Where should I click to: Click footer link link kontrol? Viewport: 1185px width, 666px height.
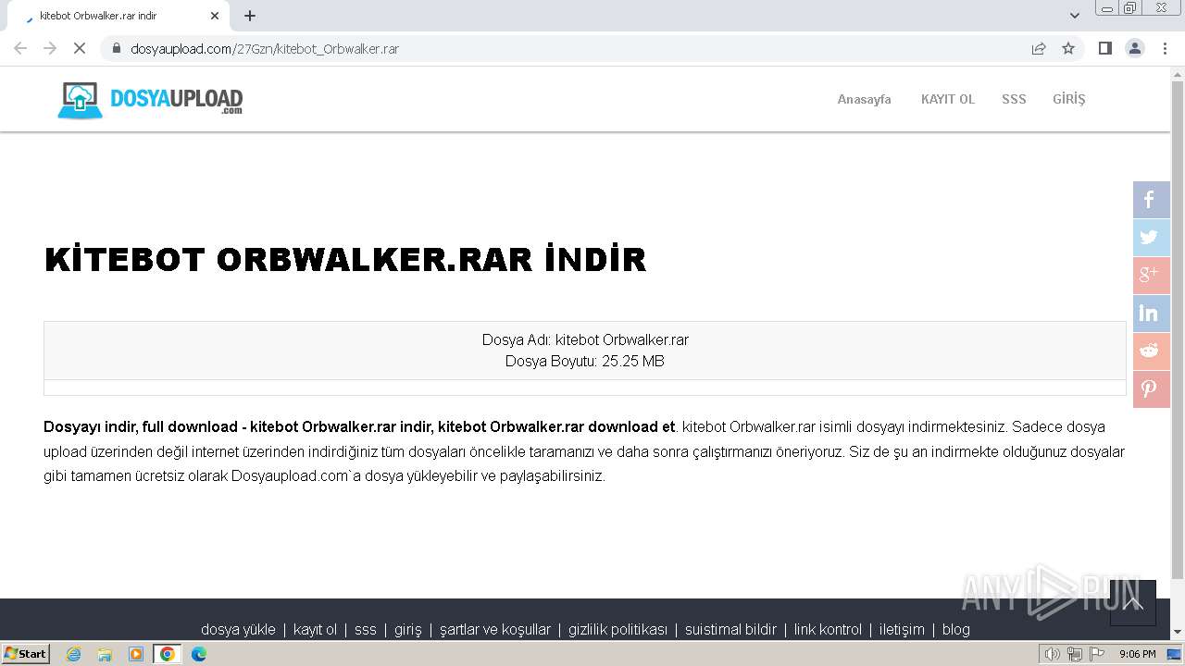(828, 629)
